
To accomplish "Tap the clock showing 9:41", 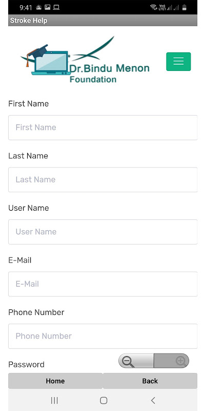I will pyautogui.click(x=26, y=8).
